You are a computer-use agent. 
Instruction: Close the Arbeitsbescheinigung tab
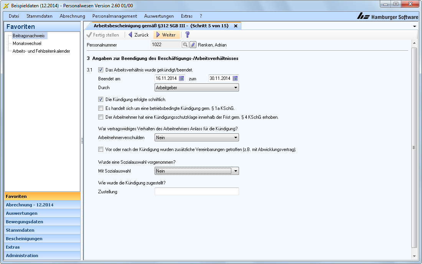(x=236, y=26)
